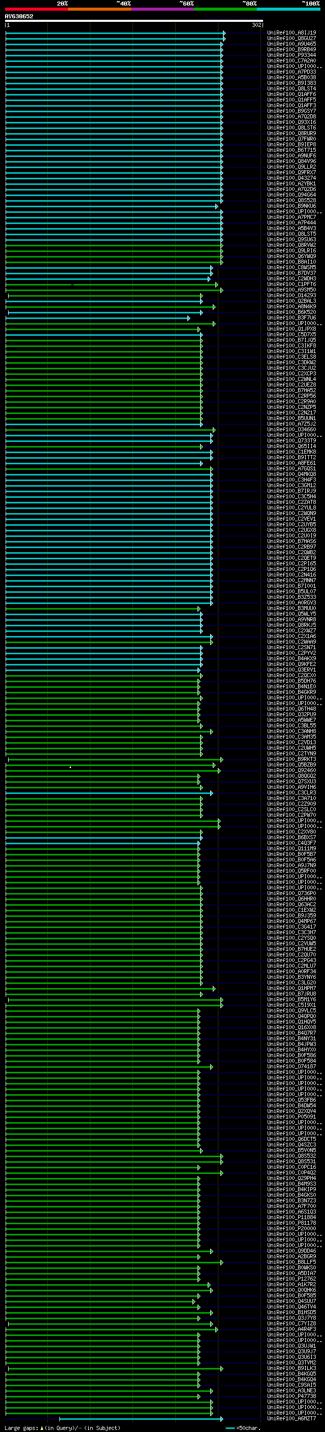This screenshot has height=1432, width=325.
Task: Click the cyan ~100% identity legend segment
Action: [289, 9]
